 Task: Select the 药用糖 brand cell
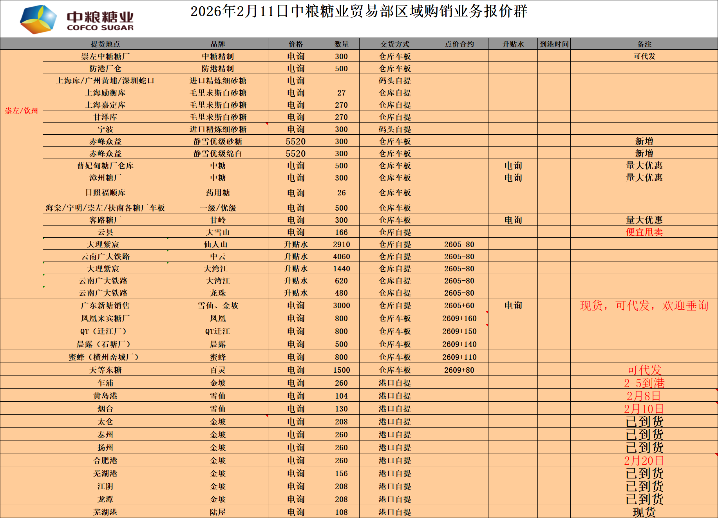(217, 193)
